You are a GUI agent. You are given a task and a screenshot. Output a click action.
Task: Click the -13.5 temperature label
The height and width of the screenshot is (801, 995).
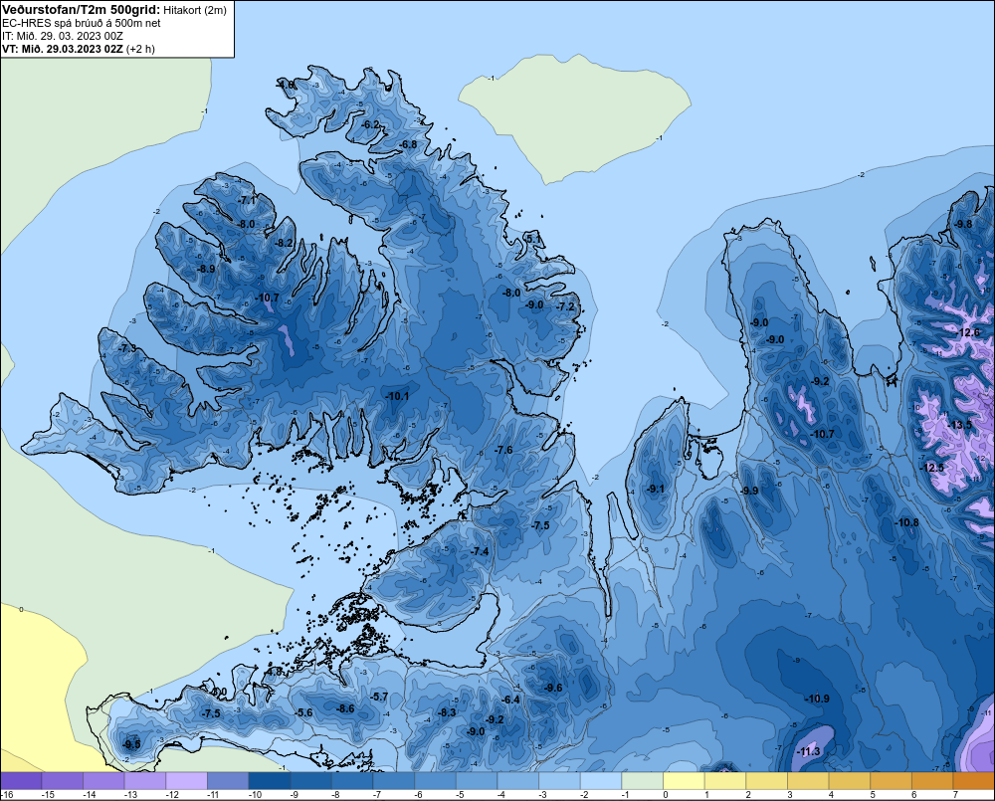coord(959,425)
